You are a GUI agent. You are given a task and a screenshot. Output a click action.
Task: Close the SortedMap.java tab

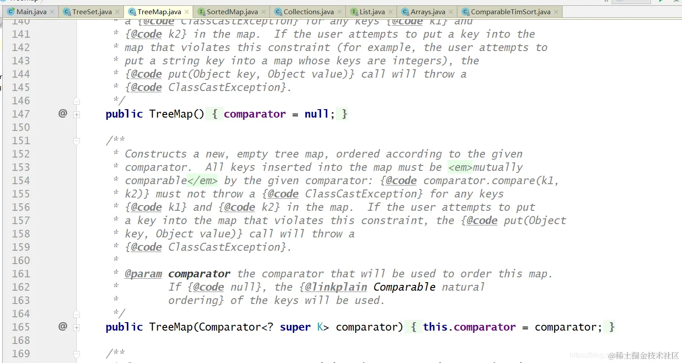point(263,12)
